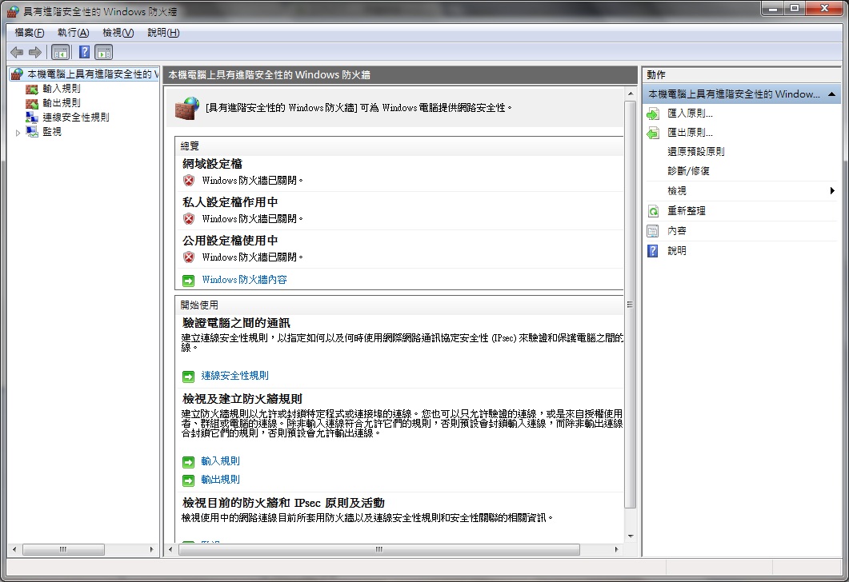
Task: Click the 匯入原則 import icon
Action: pos(653,114)
